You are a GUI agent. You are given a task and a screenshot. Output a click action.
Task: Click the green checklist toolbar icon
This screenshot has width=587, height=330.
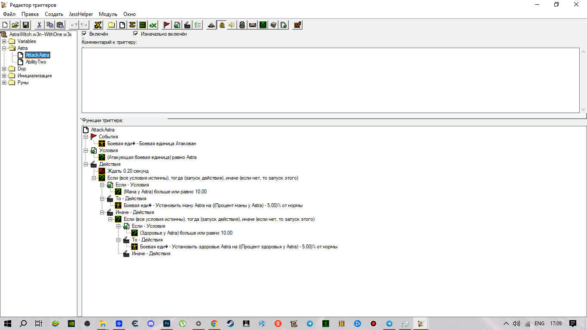click(x=198, y=25)
